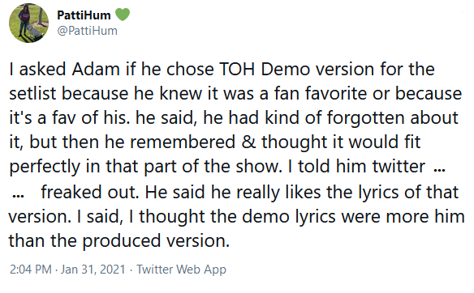The image size is (474, 293).
Task: Click the white dog in the avatar
Action: 33,31
